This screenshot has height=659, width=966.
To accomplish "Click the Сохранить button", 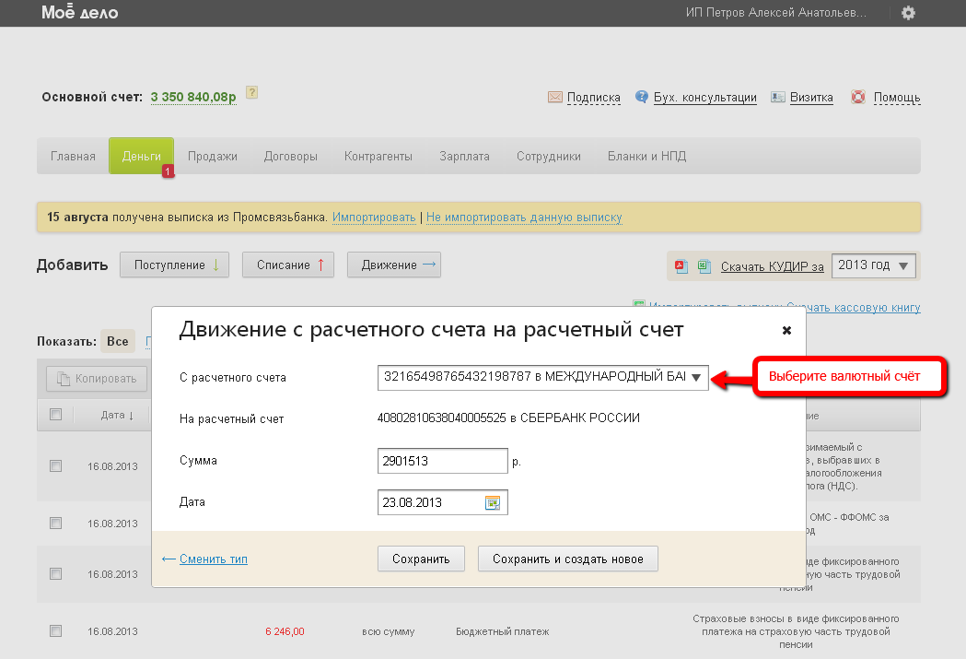I will point(421,559).
